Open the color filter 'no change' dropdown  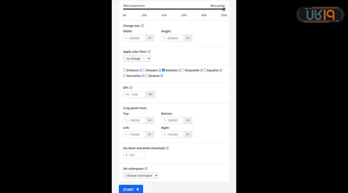tap(137, 59)
